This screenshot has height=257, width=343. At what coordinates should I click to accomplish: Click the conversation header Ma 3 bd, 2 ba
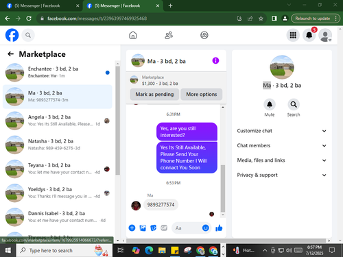(167, 61)
